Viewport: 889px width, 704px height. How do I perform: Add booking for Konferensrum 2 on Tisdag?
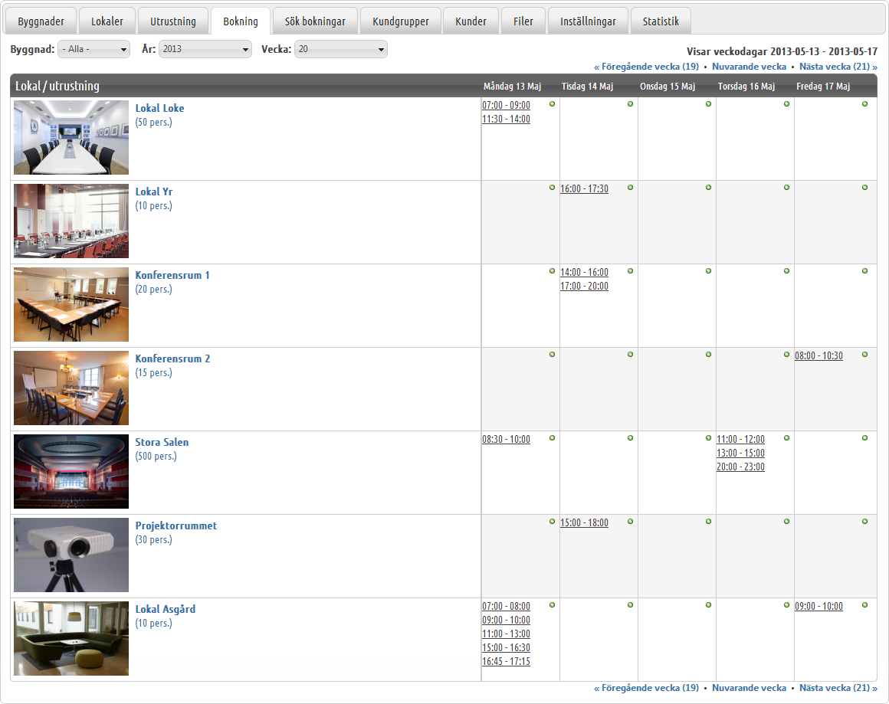631,354
